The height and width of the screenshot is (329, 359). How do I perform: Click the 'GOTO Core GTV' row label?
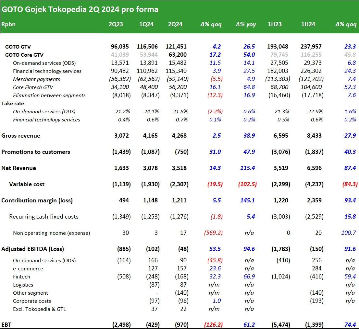click(24, 55)
